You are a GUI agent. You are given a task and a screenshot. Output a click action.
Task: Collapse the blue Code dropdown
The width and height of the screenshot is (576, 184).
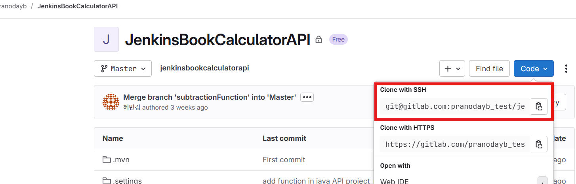(534, 69)
